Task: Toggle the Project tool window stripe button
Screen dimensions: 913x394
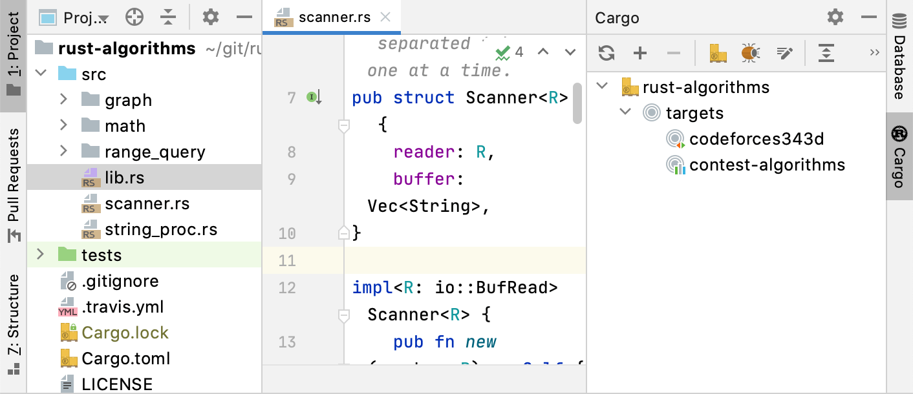Action: [13, 55]
